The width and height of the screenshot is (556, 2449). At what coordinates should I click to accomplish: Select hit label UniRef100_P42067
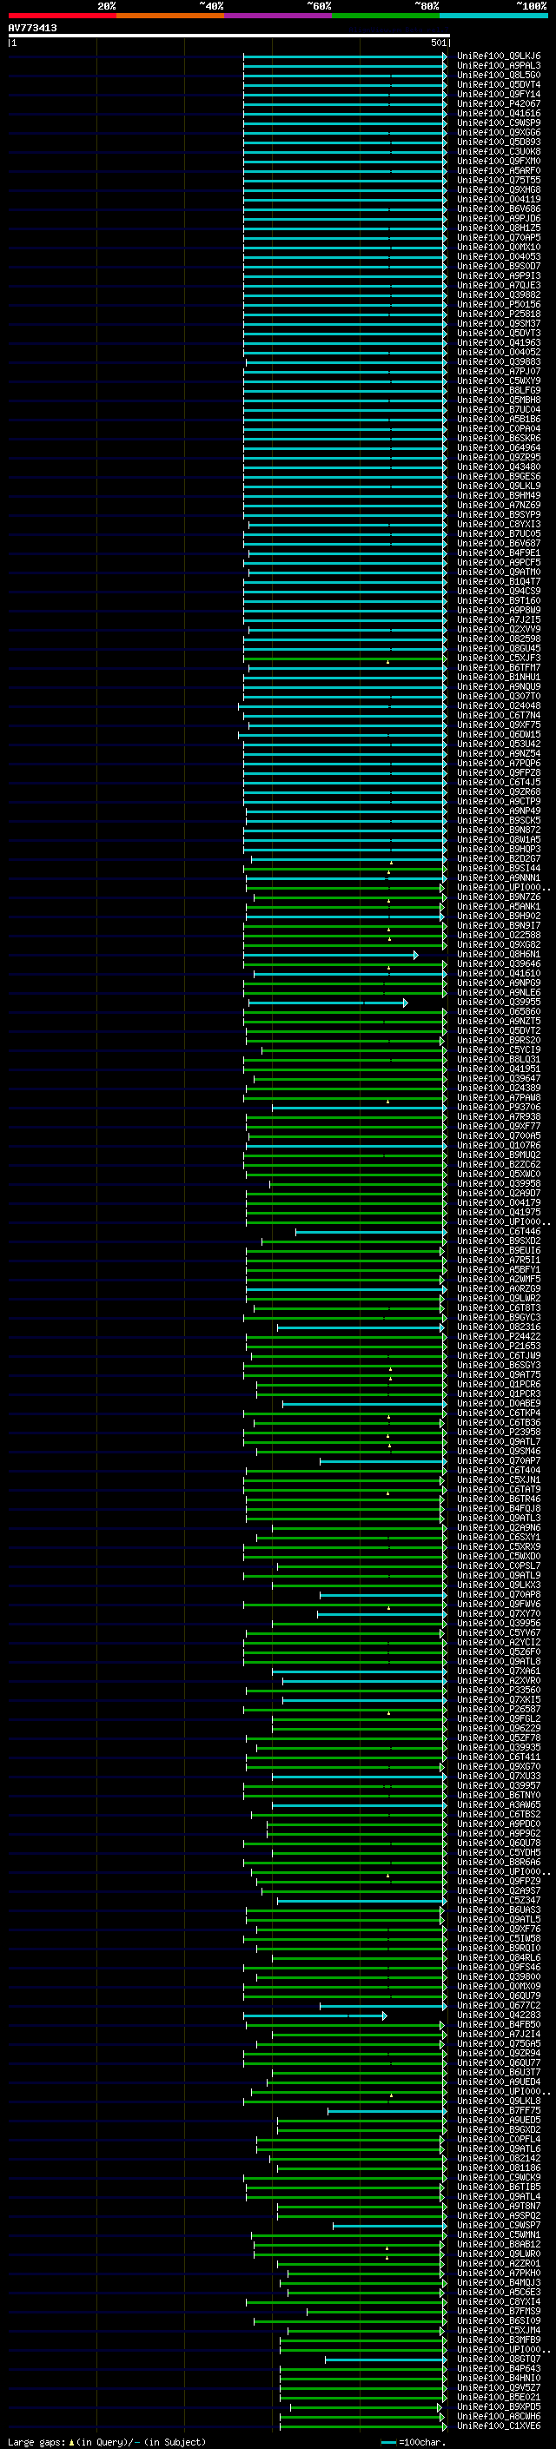[x=499, y=103]
